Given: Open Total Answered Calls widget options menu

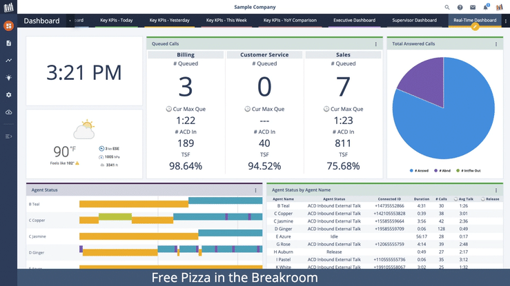Looking at the screenshot, I should click(496, 44).
